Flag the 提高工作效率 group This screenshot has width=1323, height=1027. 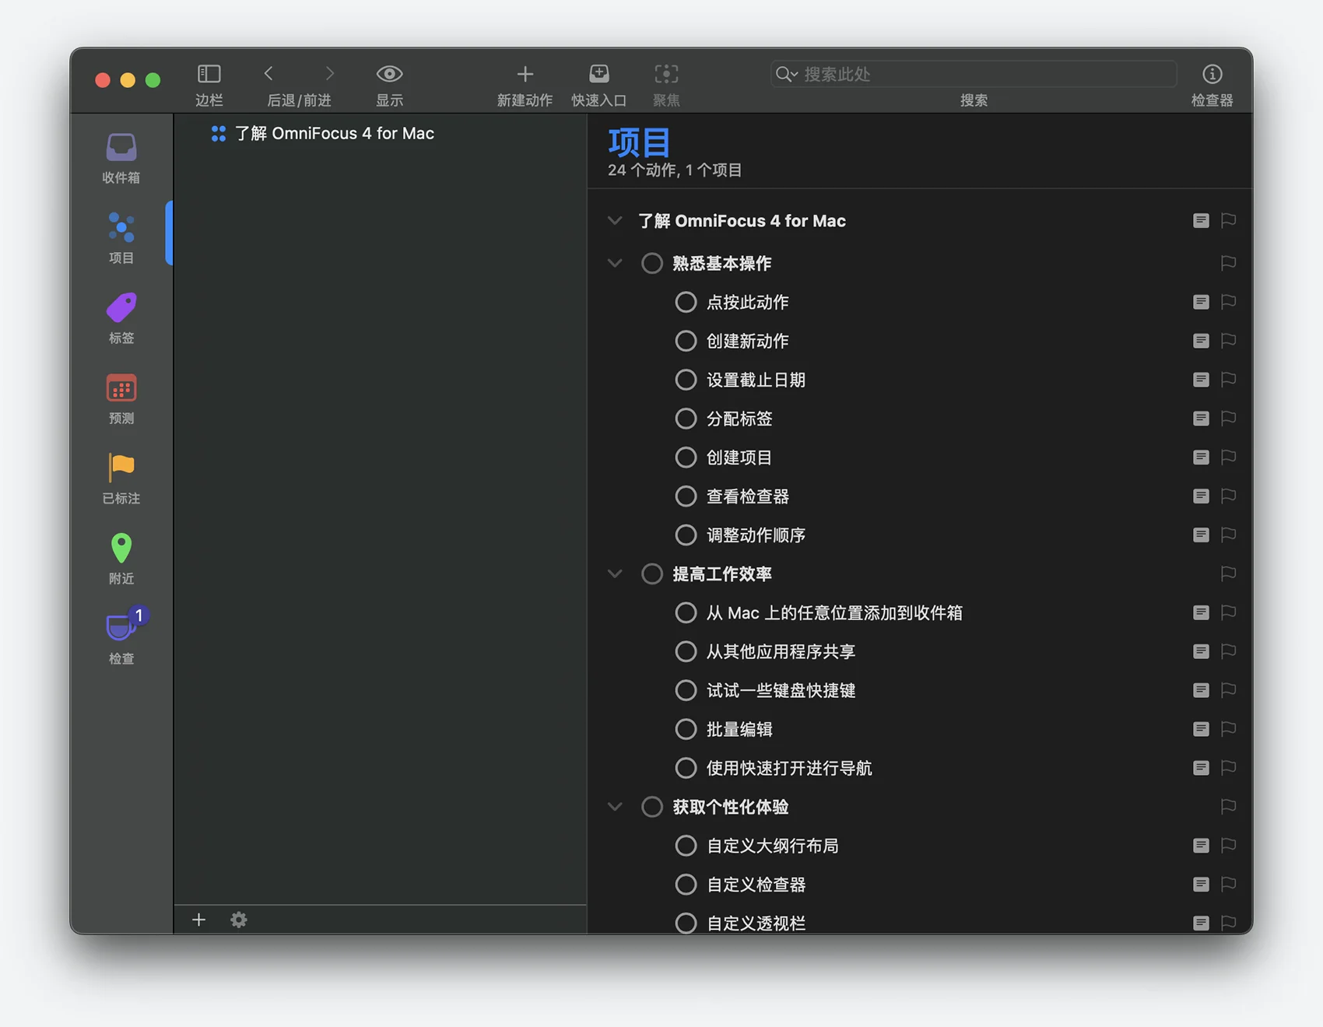pyautogui.click(x=1228, y=574)
